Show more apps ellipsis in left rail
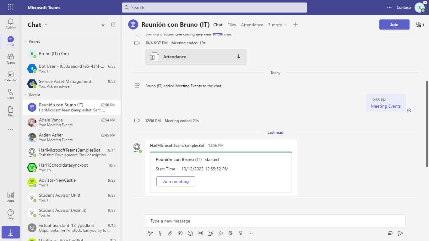 click(x=11, y=129)
